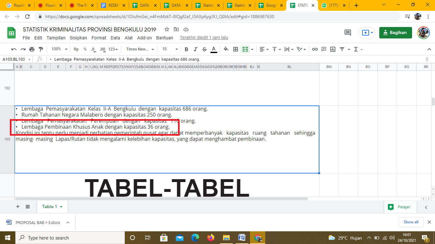Screen dimensions: 435x244
Task: Open the Table 1 sheet tab
Action: pyautogui.click(x=52, y=207)
